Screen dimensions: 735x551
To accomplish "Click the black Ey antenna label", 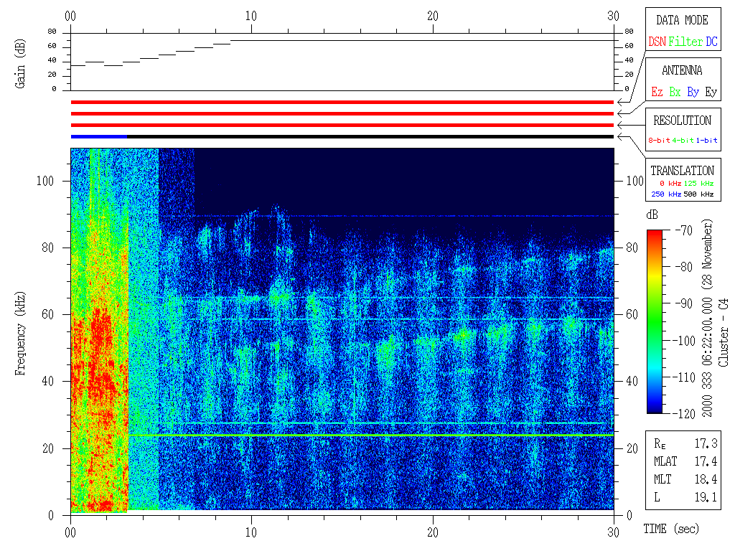I will click(711, 93).
